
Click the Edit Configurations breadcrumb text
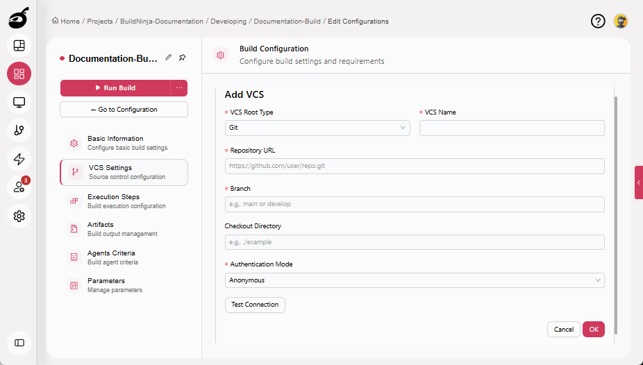pyautogui.click(x=358, y=22)
